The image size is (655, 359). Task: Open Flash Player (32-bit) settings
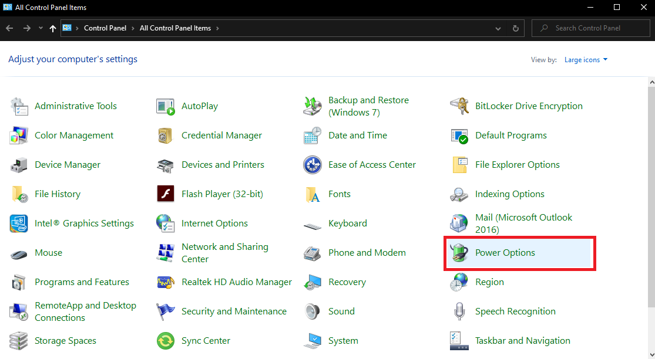(222, 194)
